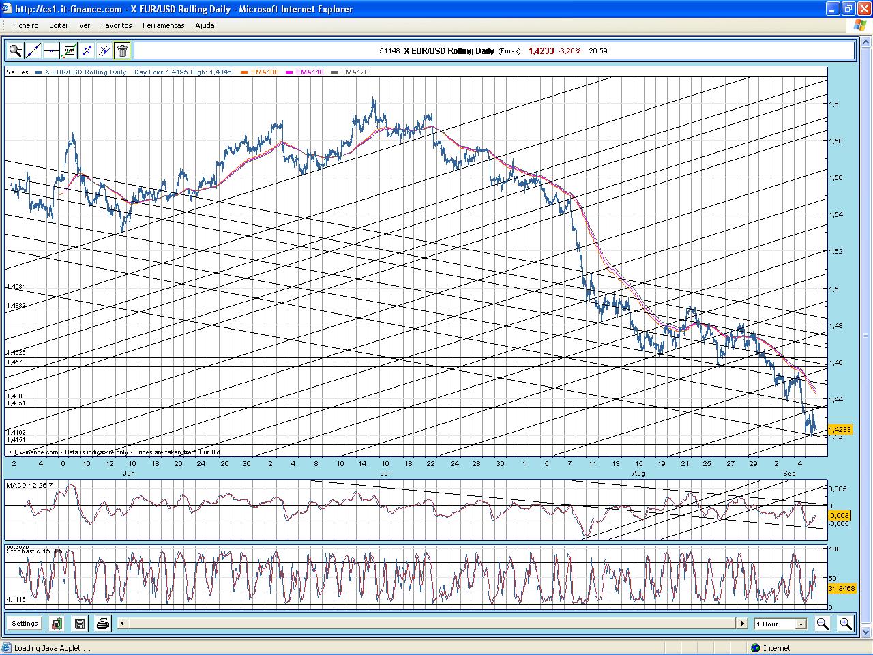873x655 pixels.
Task: Click the 1,4882 horizontal level label
Action: (16, 306)
